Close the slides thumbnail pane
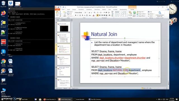This screenshot has width=179, height=101. point(72,20)
